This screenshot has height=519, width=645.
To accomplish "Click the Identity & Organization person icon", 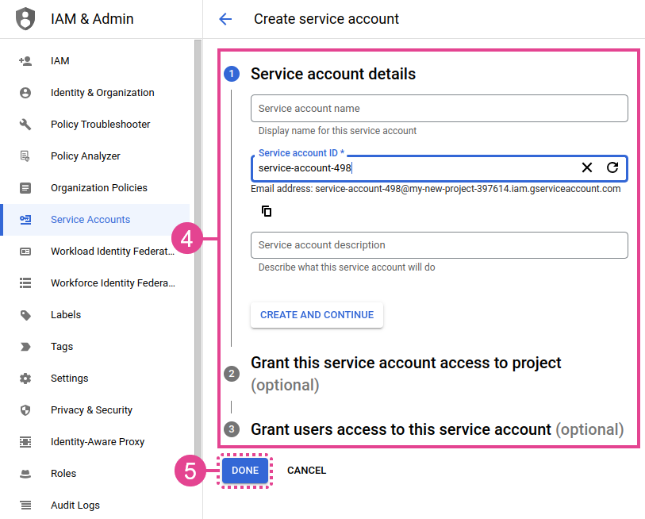I will [x=25, y=93].
